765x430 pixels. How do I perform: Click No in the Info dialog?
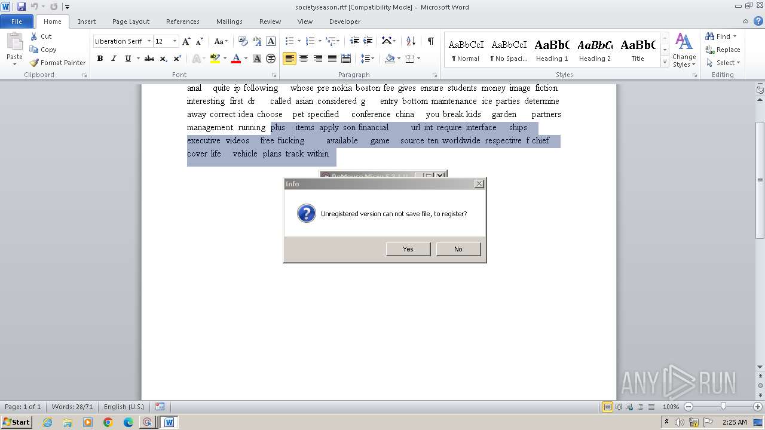point(458,249)
